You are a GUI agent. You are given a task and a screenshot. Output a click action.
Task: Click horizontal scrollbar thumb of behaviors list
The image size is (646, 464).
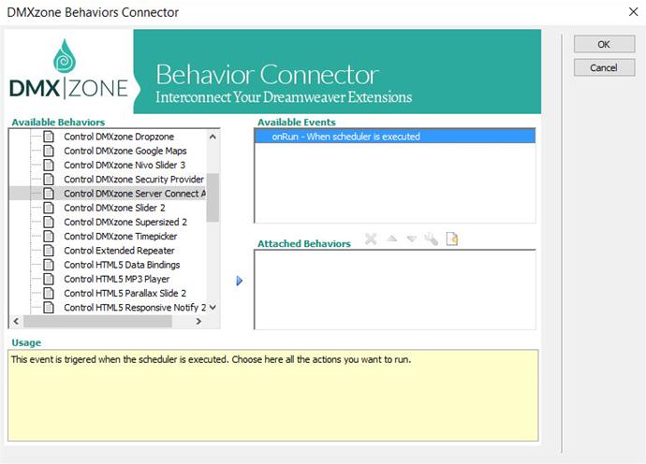(97, 321)
